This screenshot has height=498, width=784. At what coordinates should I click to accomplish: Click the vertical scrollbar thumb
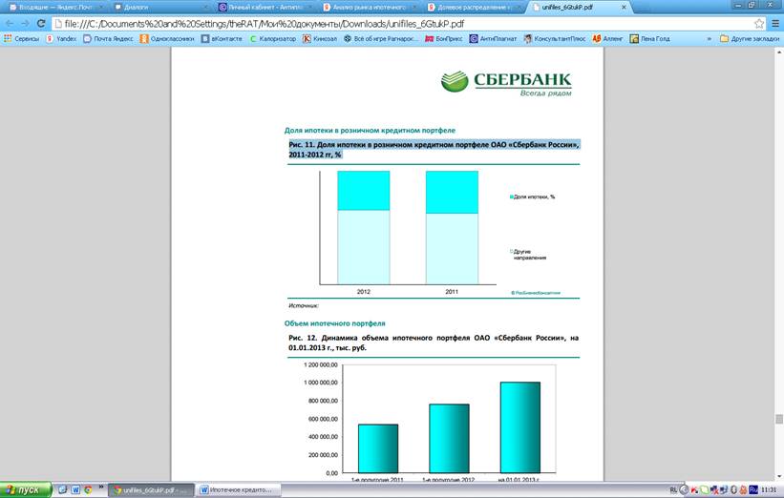[x=779, y=419]
